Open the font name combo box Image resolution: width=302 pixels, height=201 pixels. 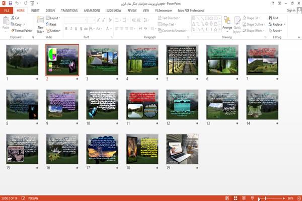click(x=75, y=20)
